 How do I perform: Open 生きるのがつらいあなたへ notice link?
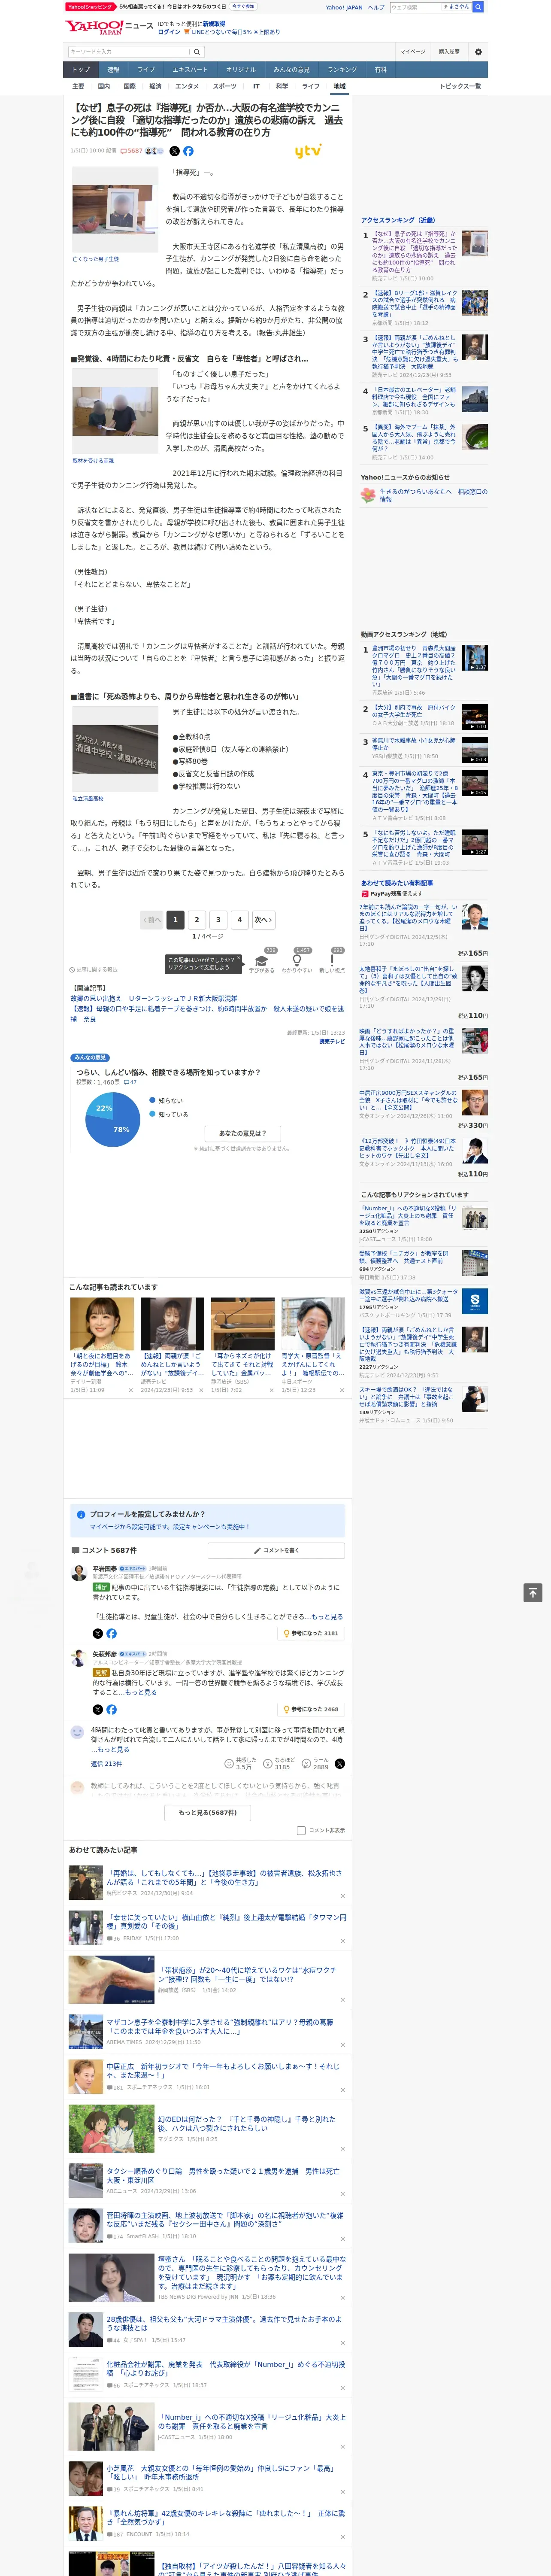[x=433, y=495]
